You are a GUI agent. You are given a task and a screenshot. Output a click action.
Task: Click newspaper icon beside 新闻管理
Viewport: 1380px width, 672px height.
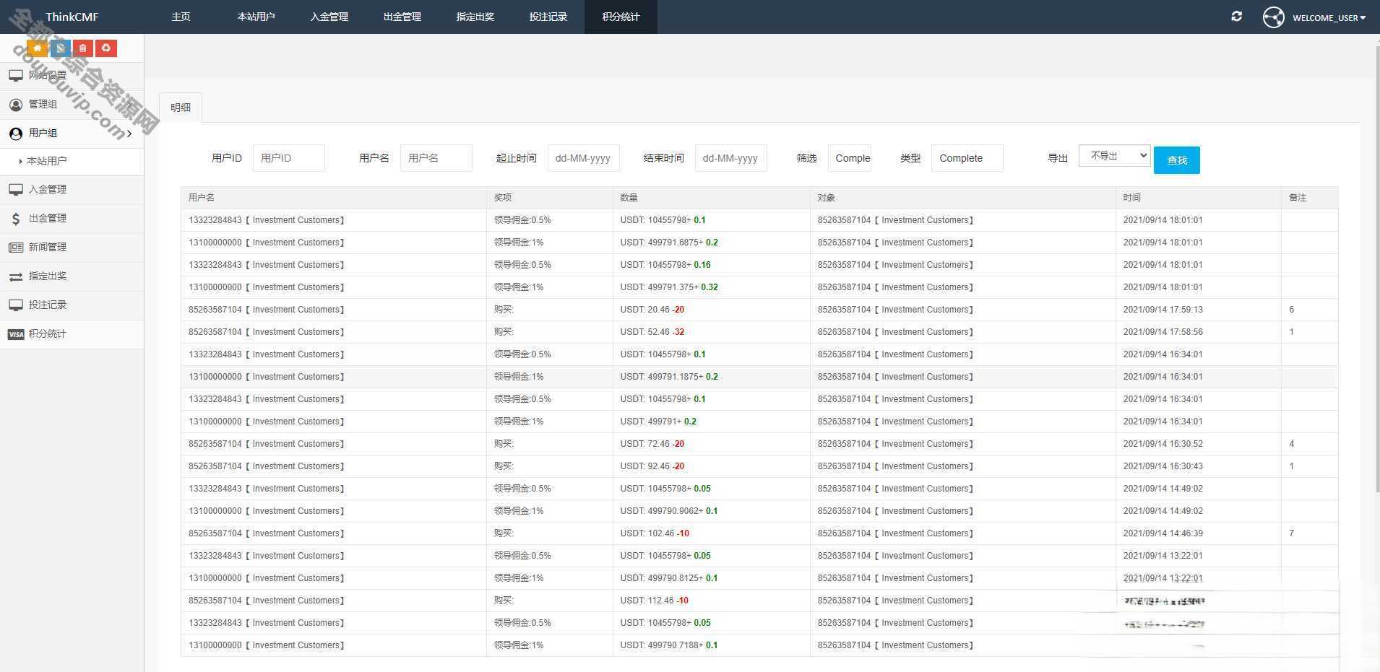(16, 247)
